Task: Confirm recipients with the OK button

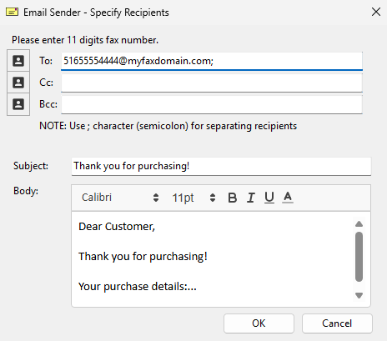Action: [259, 323]
